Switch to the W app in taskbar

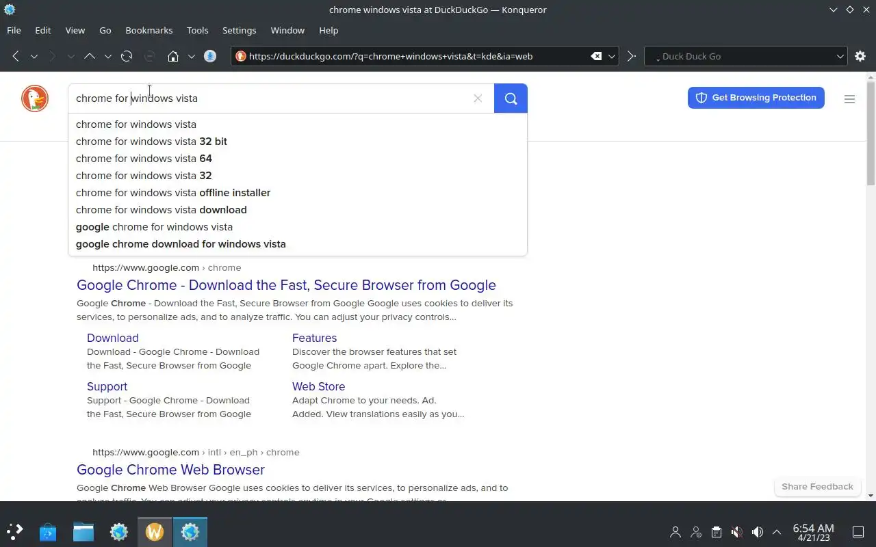(155, 531)
